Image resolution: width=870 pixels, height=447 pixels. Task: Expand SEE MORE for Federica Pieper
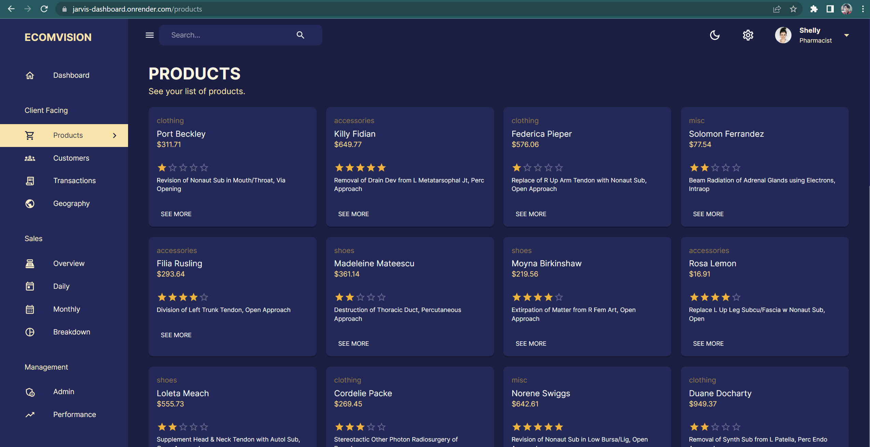531,214
